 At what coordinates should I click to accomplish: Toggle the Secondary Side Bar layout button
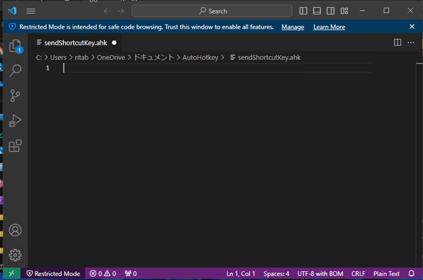pos(331,11)
